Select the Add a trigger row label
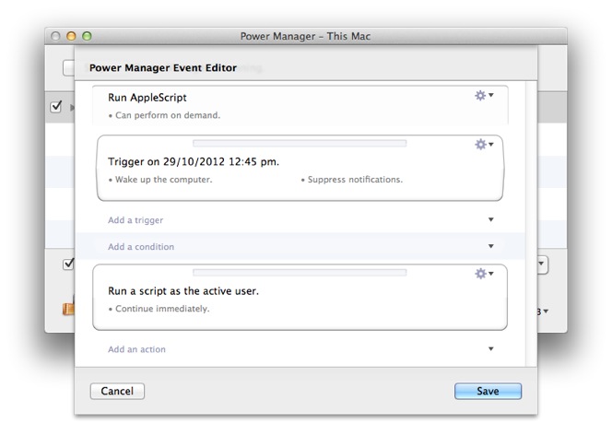Image resolution: width=612 pixels, height=423 pixels. click(135, 220)
